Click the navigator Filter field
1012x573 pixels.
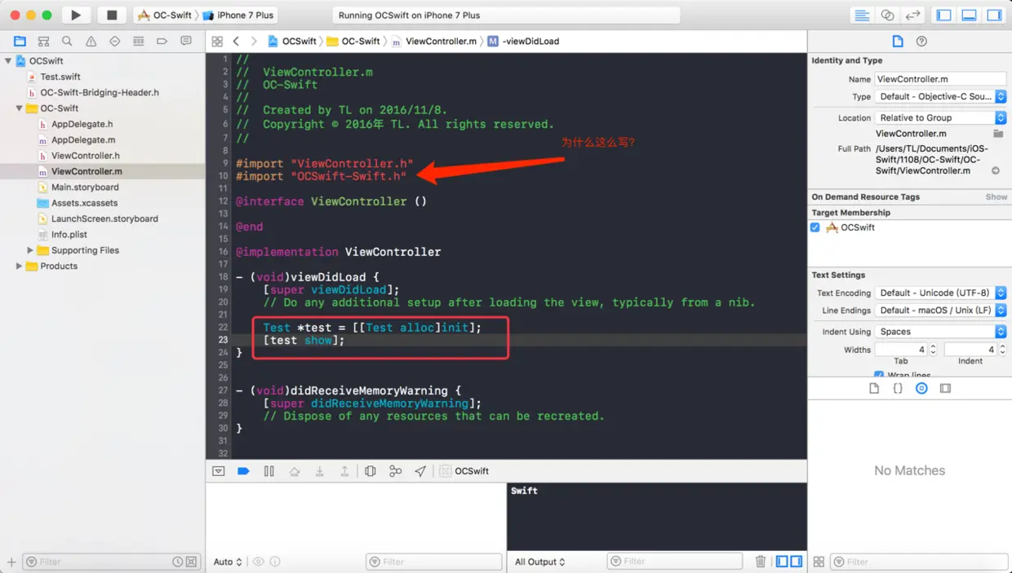point(110,562)
